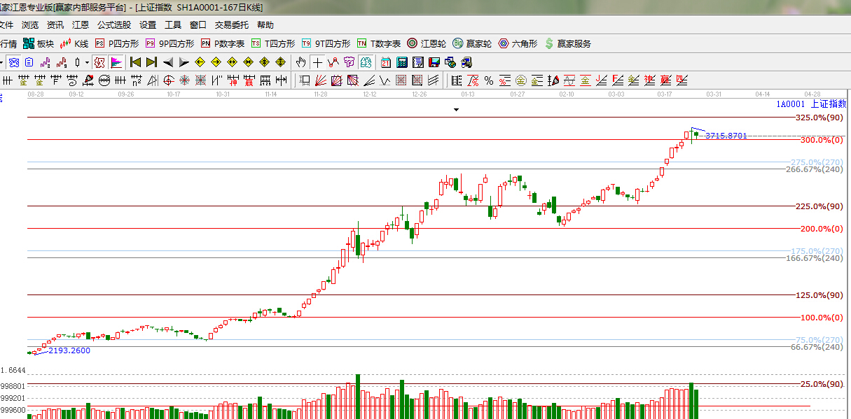Click the 1A0001 上证指数 stock label
Screen dimensions: 851x419
(x=810, y=104)
